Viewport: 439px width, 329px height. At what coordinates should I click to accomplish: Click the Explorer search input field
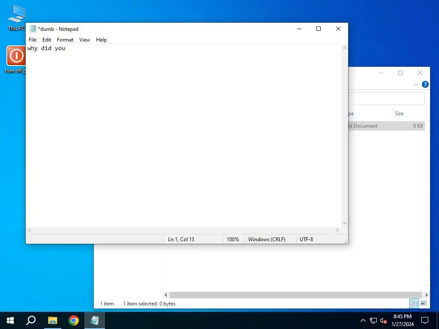[x=387, y=99]
